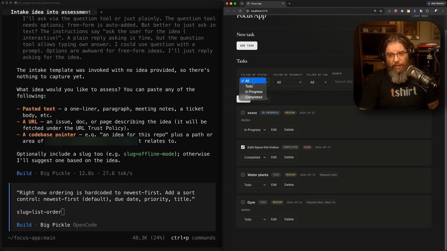Viewport: 447px width, 251px height.
Task: Select the Focus App browser tab
Action: pos(265,3)
